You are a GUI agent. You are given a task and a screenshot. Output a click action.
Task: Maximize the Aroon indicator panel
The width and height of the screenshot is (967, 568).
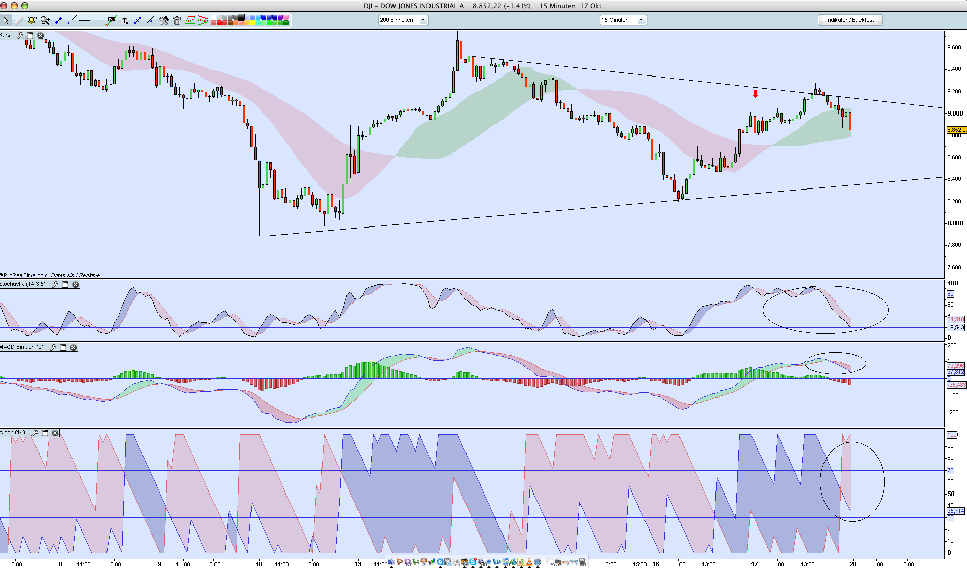click(45, 433)
